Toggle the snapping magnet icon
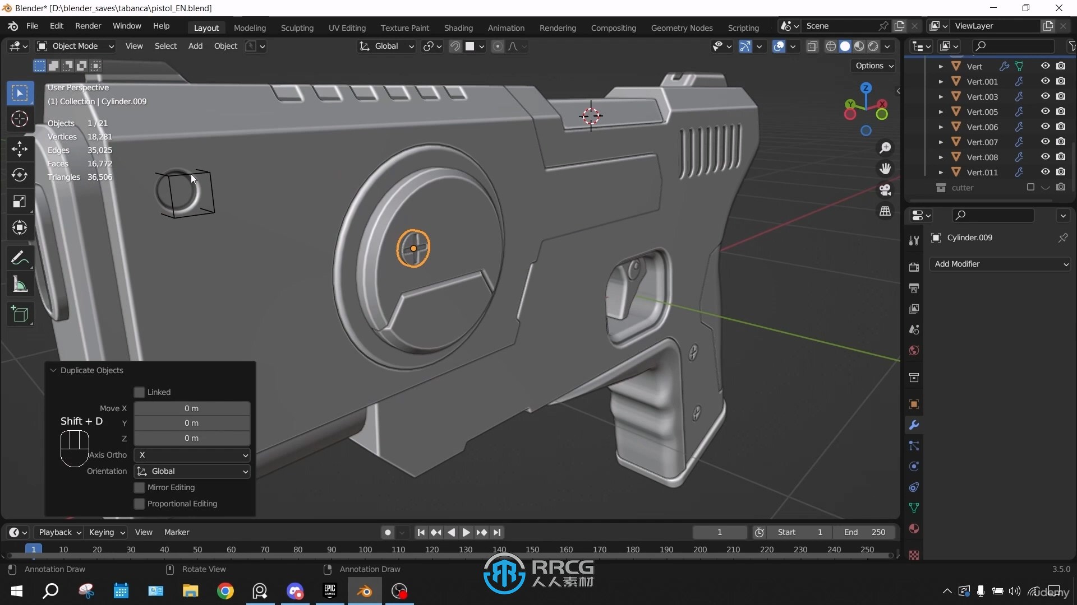The image size is (1077, 605). coord(455,46)
